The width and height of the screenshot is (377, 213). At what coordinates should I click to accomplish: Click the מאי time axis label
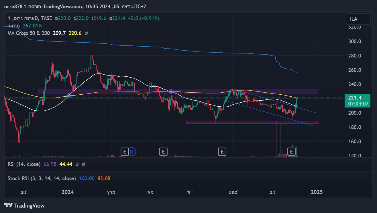(x=150, y=192)
